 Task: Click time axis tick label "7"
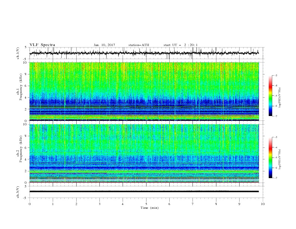coord(193,204)
